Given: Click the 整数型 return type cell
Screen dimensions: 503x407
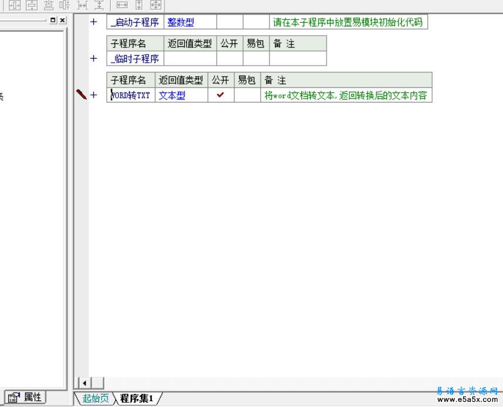Looking at the screenshot, I should tap(190, 22).
